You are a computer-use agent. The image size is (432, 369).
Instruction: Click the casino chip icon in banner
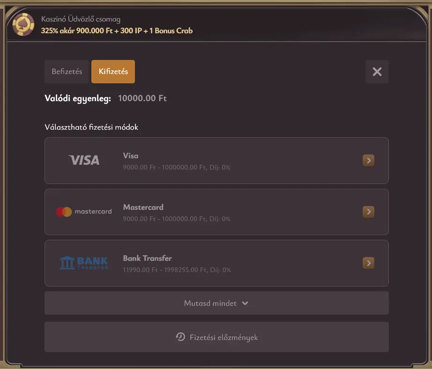(x=23, y=25)
